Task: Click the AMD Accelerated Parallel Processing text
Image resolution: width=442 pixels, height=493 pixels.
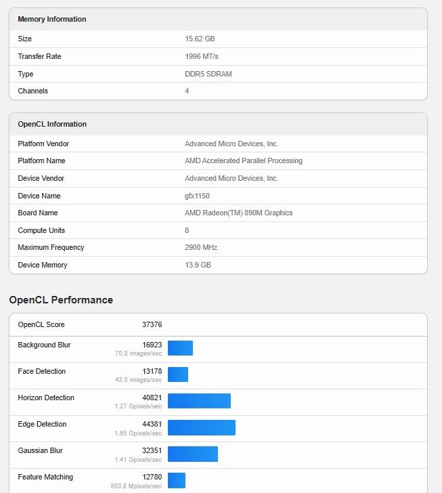Action: (243, 160)
